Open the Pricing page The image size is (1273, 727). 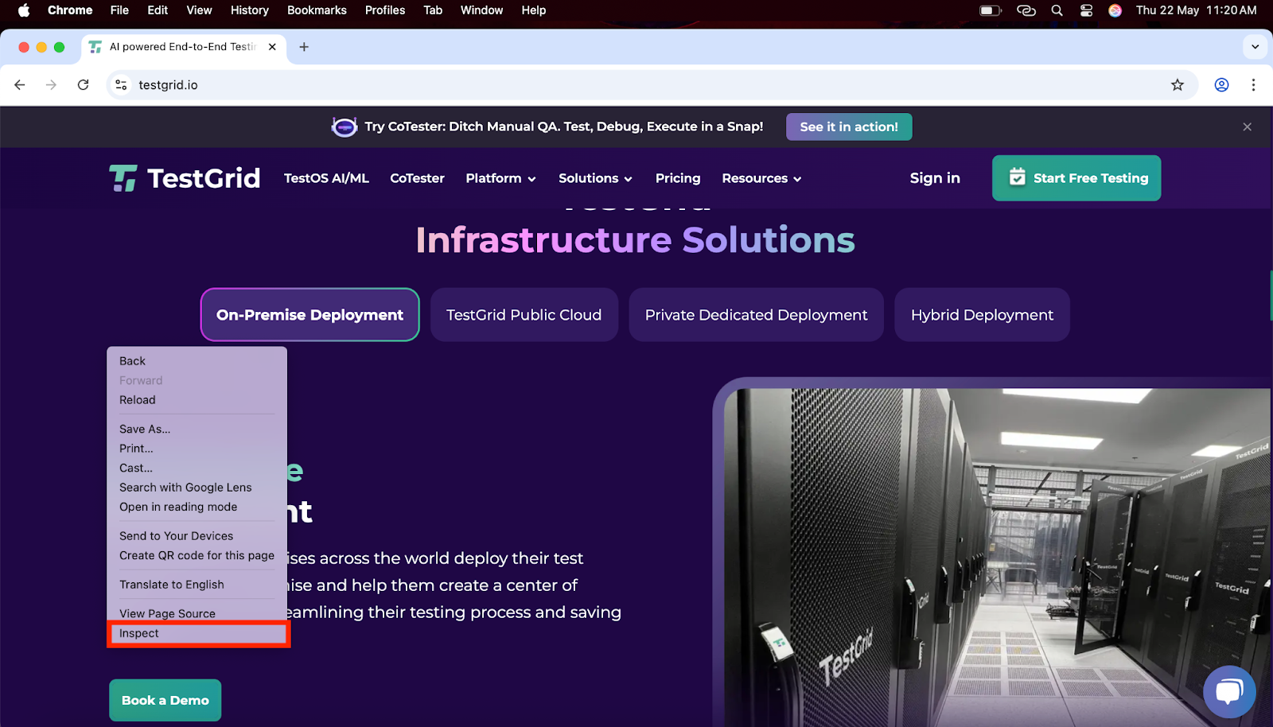678,178
